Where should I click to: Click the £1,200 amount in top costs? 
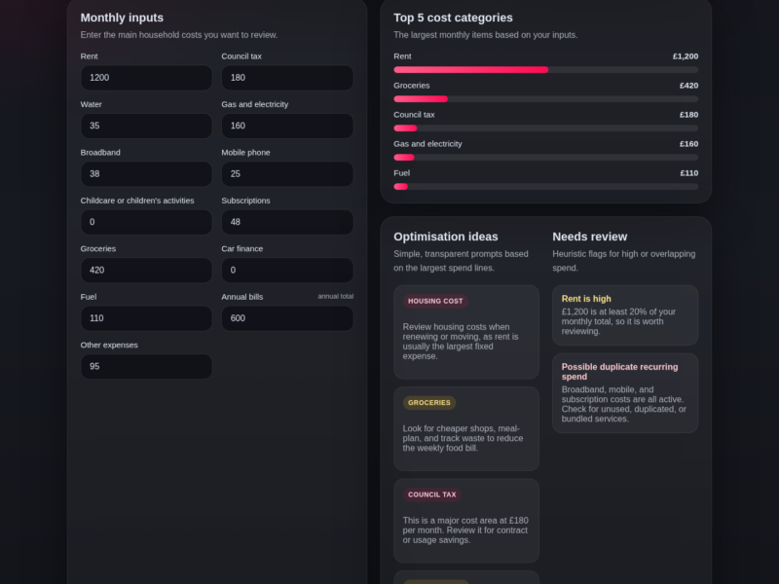pyautogui.click(x=686, y=56)
